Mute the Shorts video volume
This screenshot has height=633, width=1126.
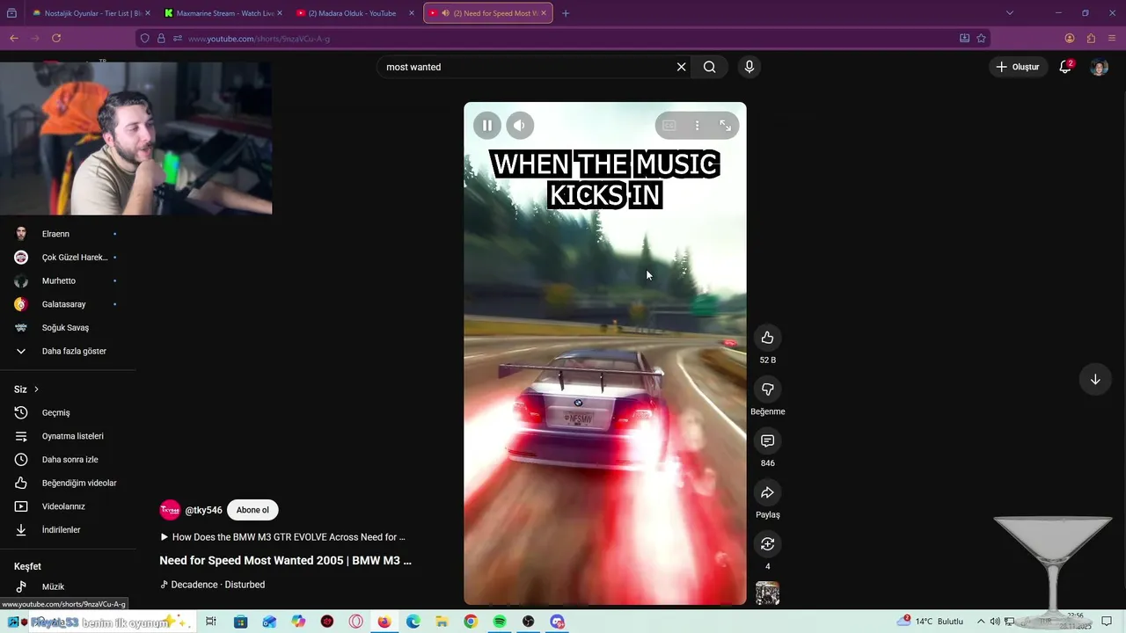click(x=520, y=125)
